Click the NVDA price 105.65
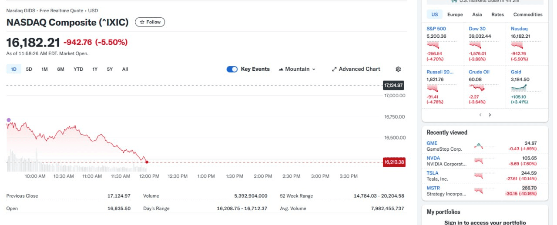 coord(530,158)
